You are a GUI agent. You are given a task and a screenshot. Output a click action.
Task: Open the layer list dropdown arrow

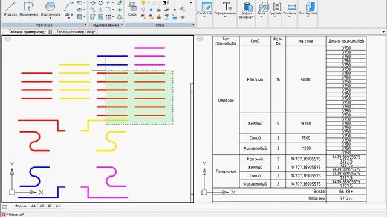[191, 2]
